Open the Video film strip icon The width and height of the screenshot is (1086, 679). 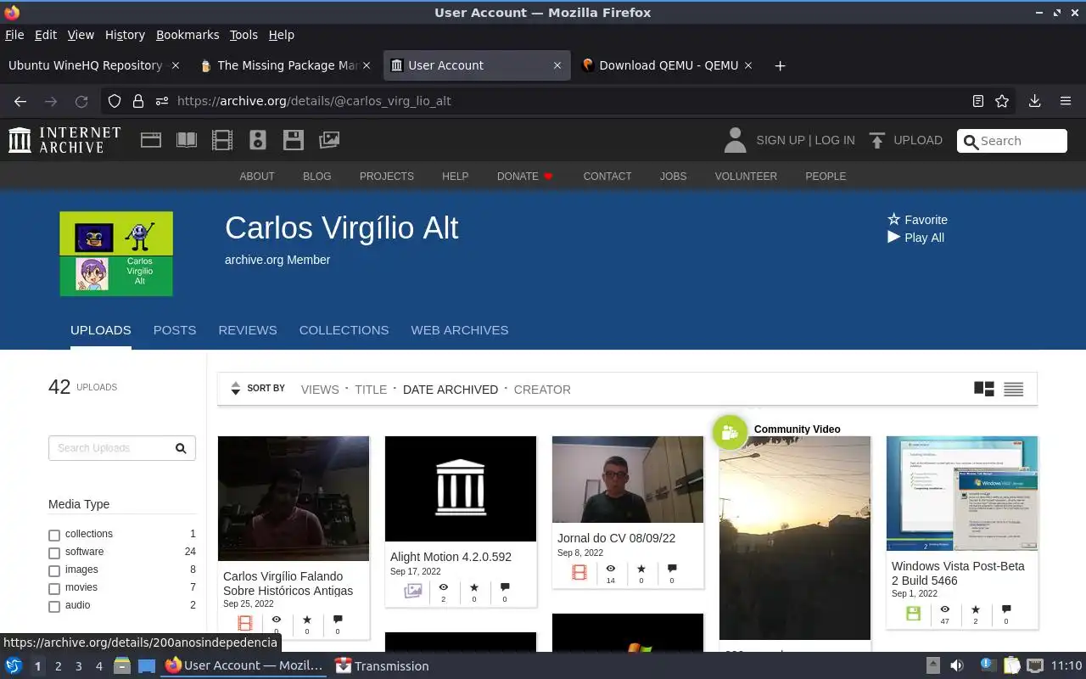pyautogui.click(x=222, y=140)
